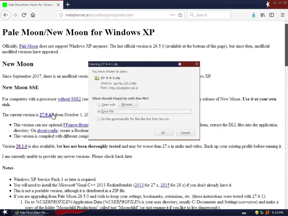Viewport: 288px width, 216px height.
Task: Open the 27.9.4 version link
Action: click(x=46, y=115)
